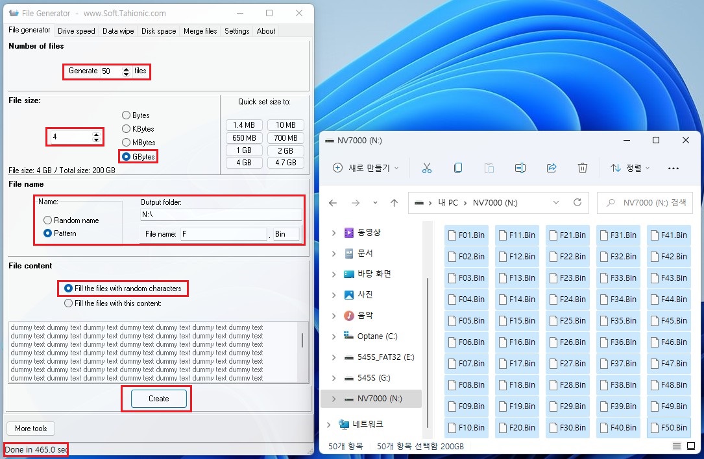Screen dimensions: 704x459
Task: Click the Paste icon in Explorer toolbar
Action: click(x=489, y=168)
